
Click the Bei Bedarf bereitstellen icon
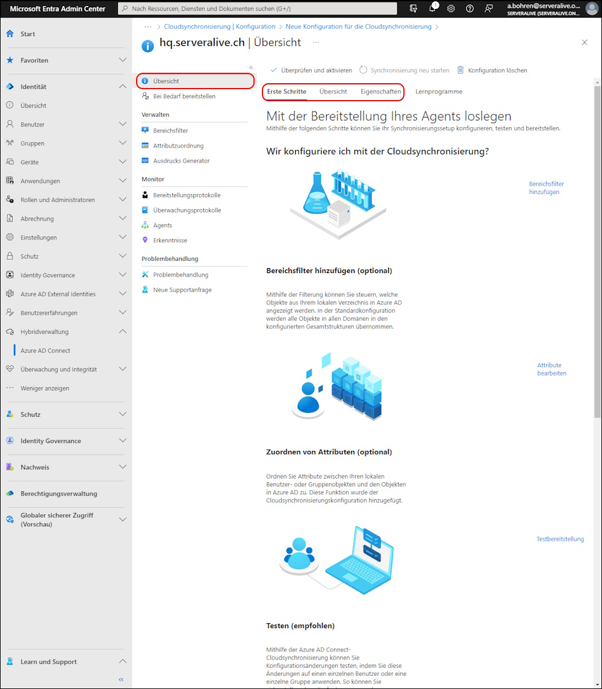pyautogui.click(x=145, y=96)
